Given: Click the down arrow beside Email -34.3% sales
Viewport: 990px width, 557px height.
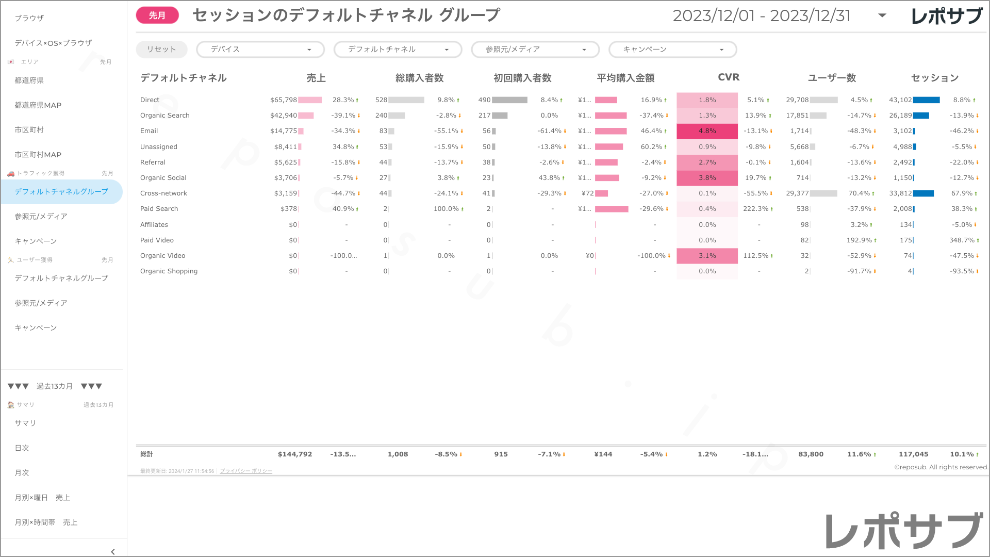Looking at the screenshot, I should pos(359,131).
